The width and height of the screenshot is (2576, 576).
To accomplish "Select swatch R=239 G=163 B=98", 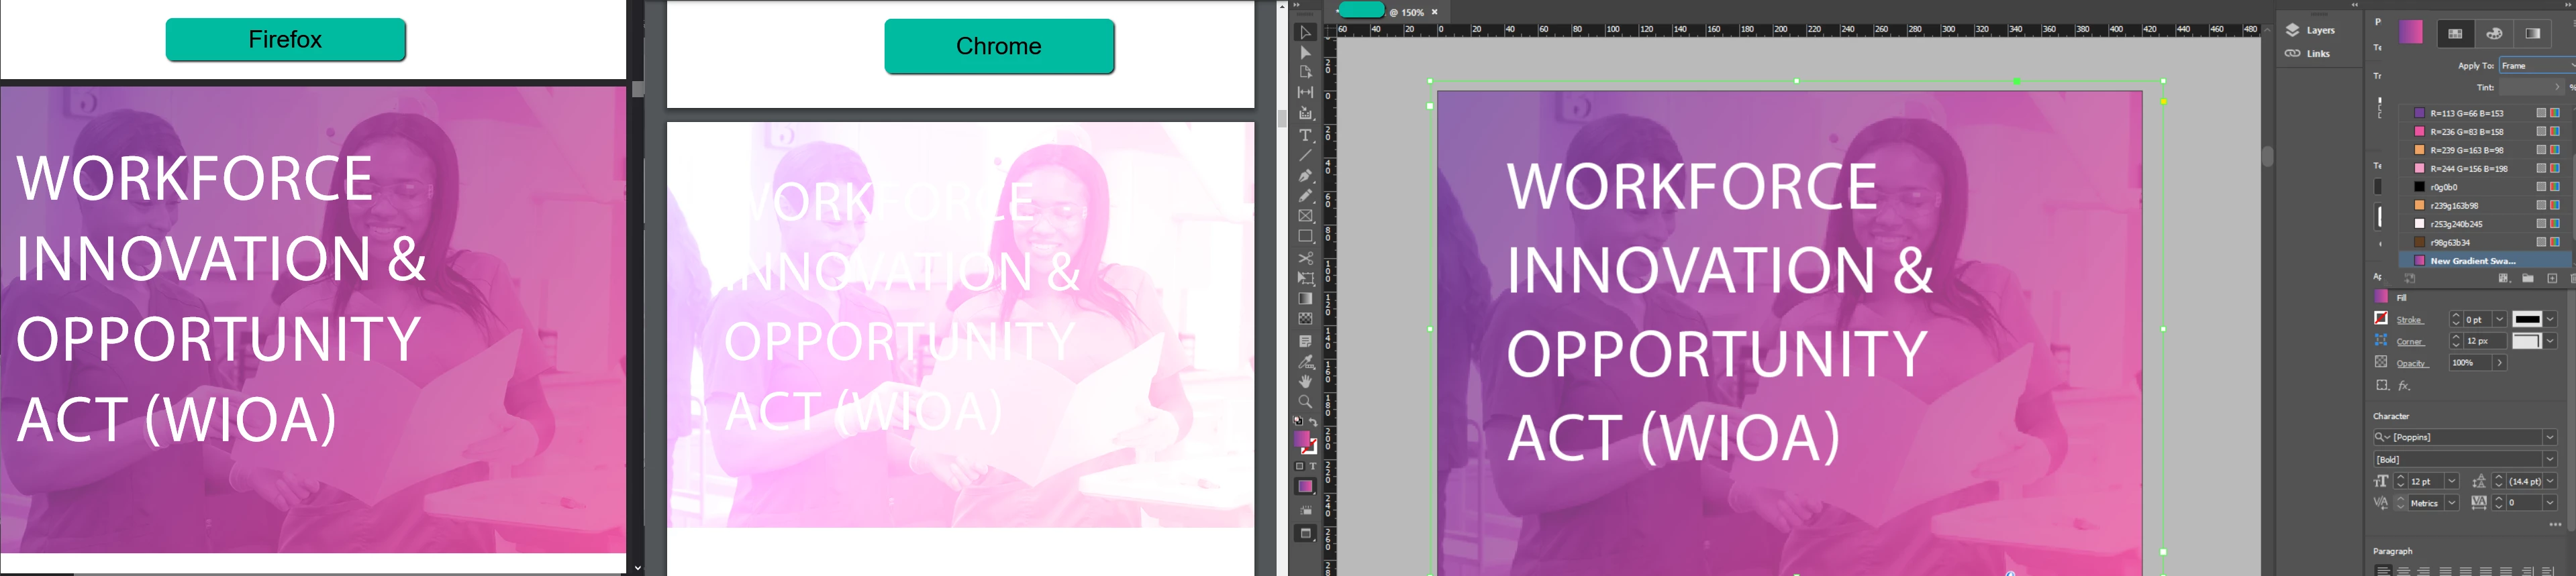I will coord(2484,151).
